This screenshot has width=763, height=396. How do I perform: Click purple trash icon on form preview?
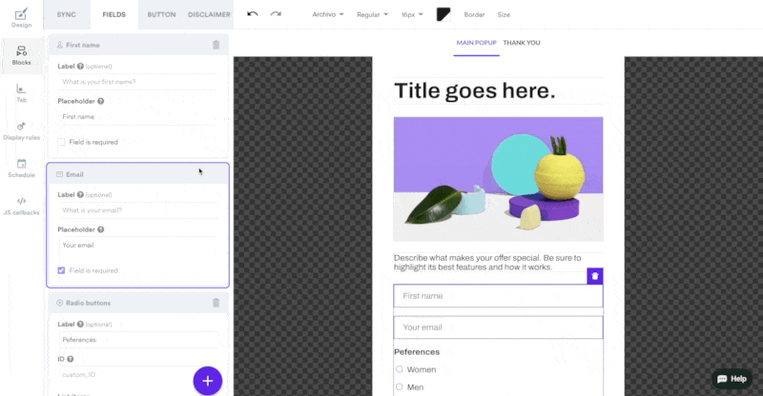tap(594, 276)
